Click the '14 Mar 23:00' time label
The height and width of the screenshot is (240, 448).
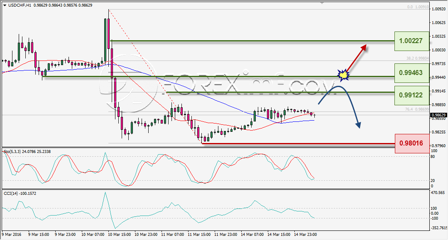click(x=306, y=235)
